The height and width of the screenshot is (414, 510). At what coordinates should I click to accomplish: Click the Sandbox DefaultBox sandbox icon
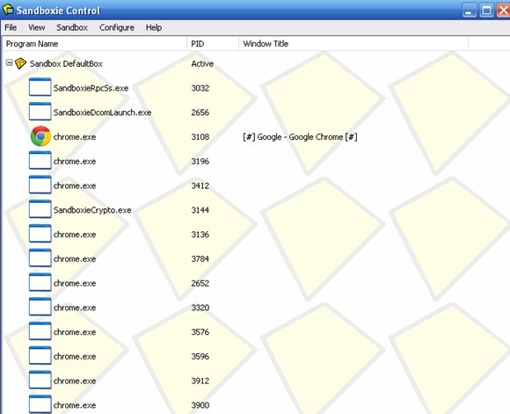coord(20,63)
